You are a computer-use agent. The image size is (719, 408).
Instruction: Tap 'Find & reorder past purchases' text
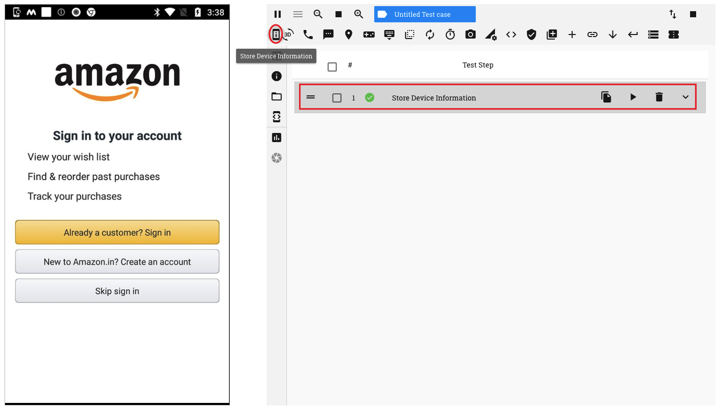(94, 177)
